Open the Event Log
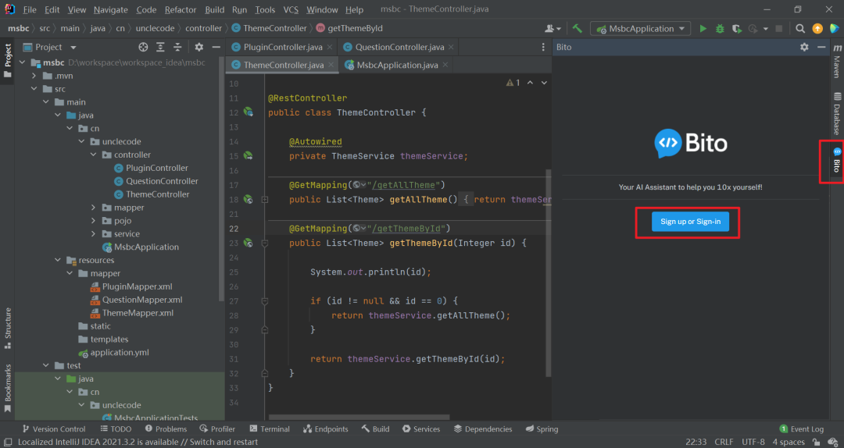 (802, 428)
